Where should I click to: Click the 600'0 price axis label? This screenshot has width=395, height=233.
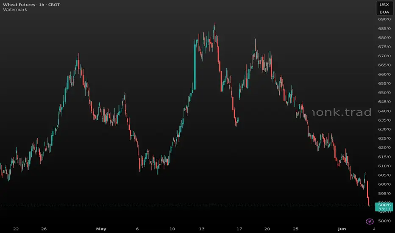point(384,184)
